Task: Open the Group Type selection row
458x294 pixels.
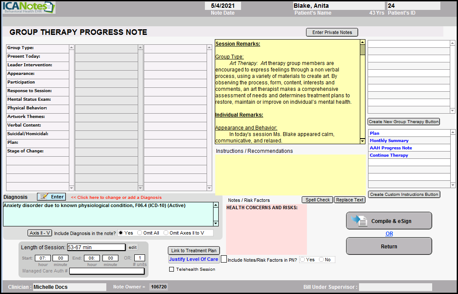Action: 37,48
